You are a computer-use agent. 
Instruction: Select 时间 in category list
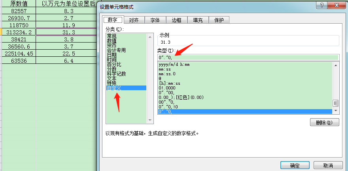click(126, 59)
